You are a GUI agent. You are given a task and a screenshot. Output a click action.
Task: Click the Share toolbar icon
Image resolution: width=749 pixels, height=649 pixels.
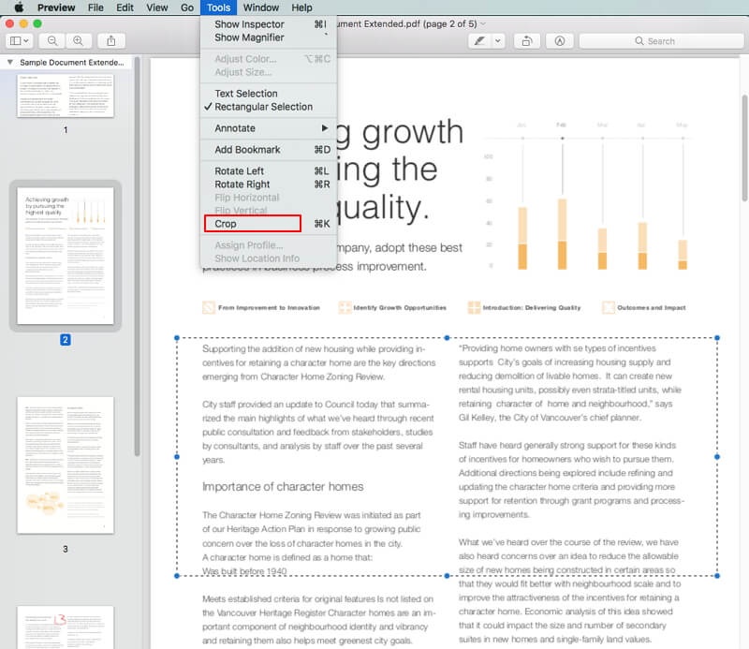tap(111, 41)
